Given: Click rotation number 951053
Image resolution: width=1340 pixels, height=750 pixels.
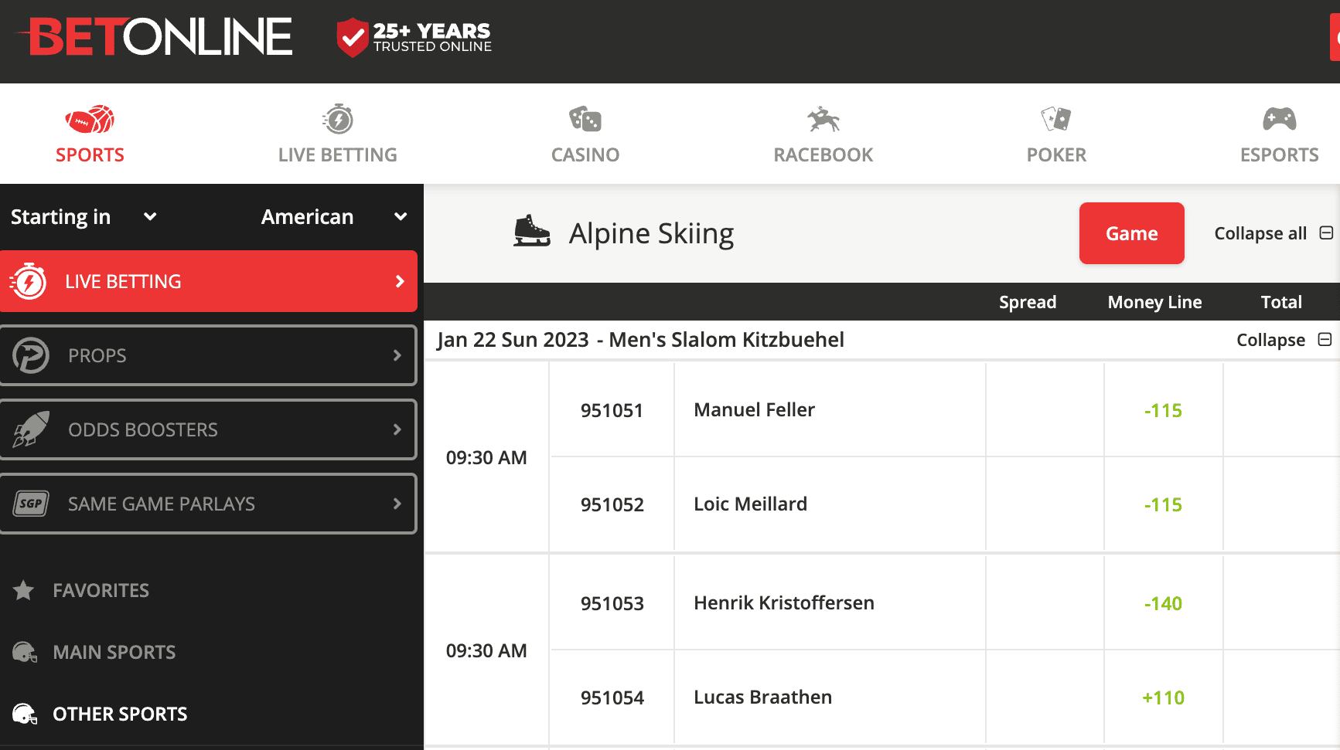Looking at the screenshot, I should point(612,603).
